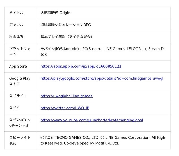This screenshot has width=179, height=156.
Task: Click the platform list text with Steam Deck
Action: 102,52
